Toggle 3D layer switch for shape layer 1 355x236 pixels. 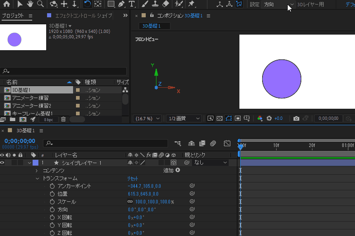pos(173,162)
